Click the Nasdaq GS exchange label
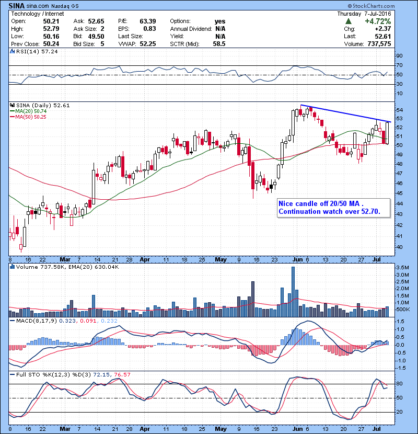This screenshot has height=434, width=418. [65, 6]
